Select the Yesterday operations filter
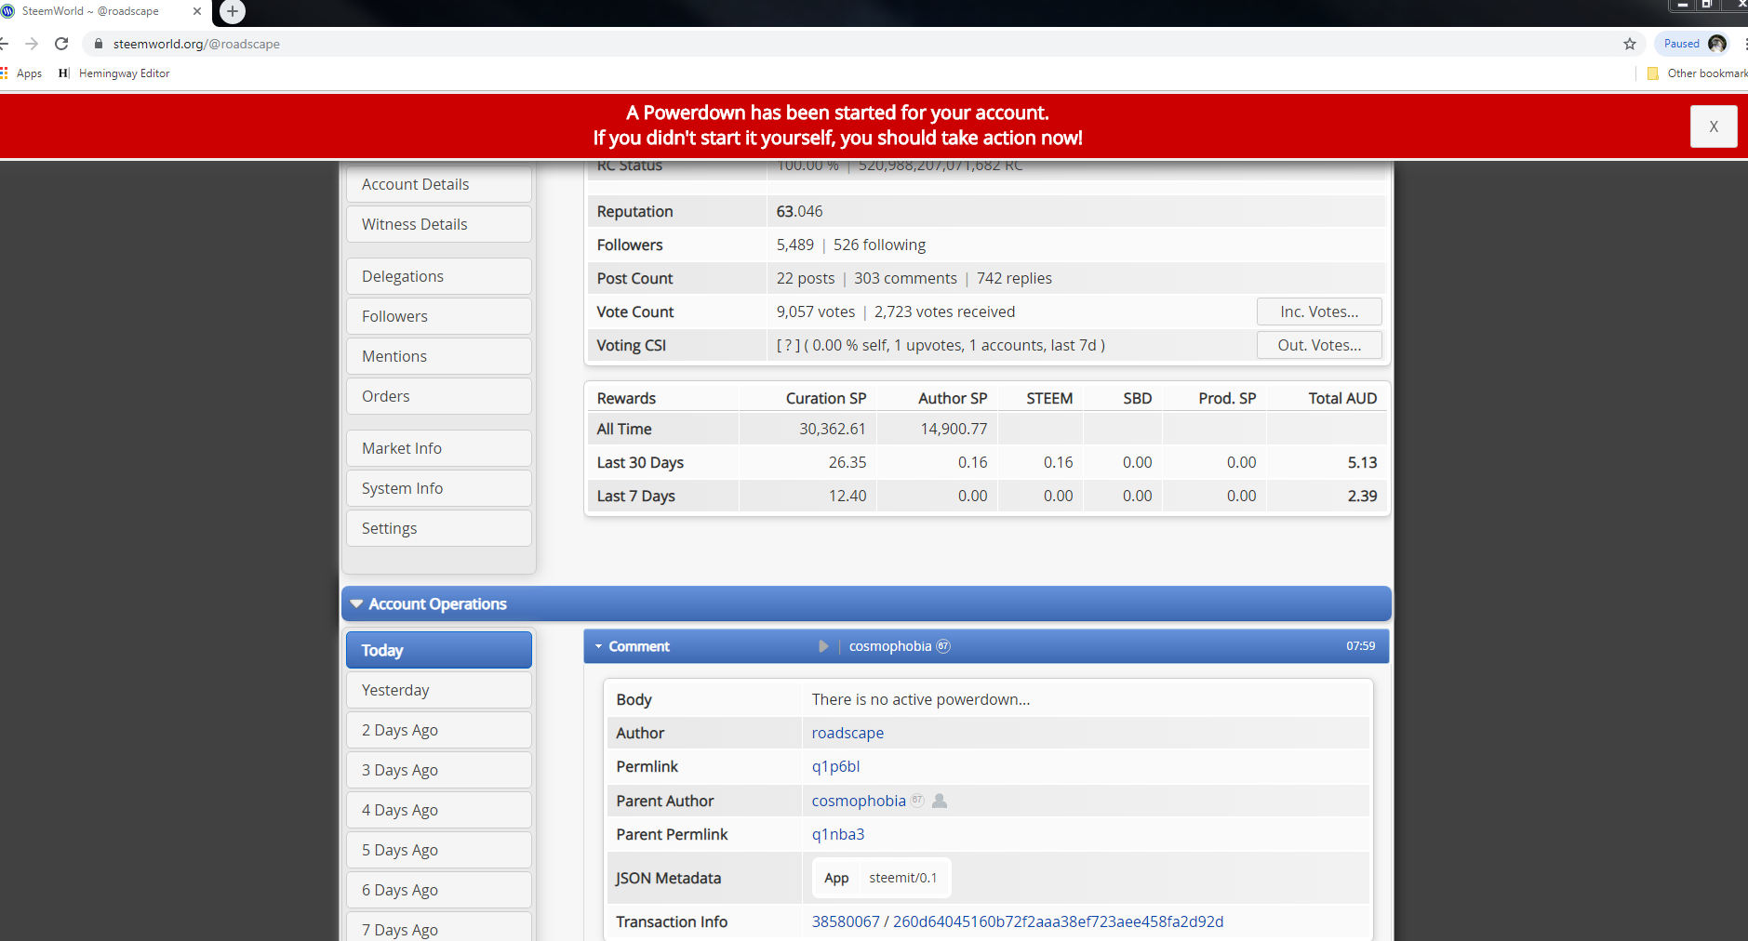 [439, 690]
